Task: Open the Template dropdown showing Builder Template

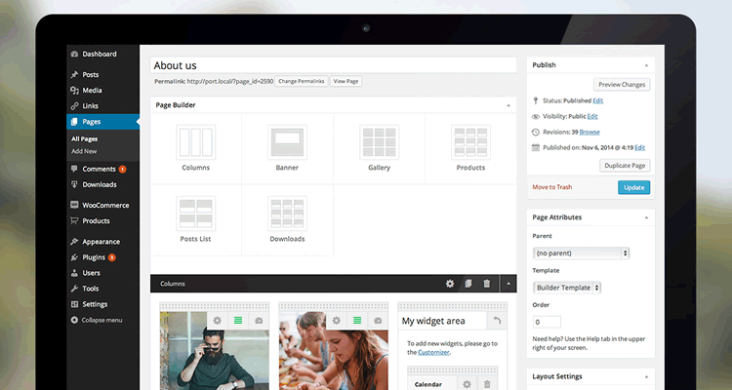Action: pyautogui.click(x=567, y=288)
